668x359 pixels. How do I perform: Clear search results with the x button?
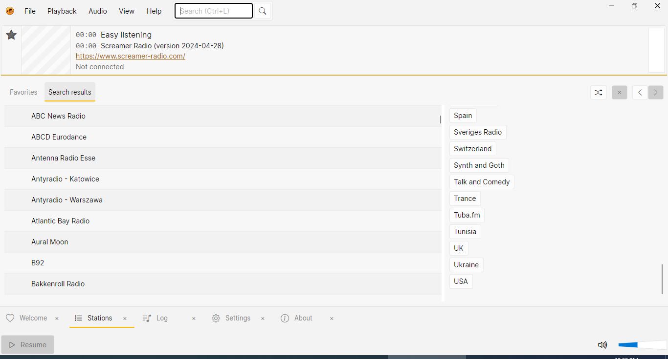[620, 92]
